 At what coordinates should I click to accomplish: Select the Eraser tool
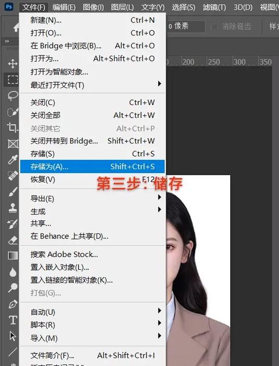pos(12,240)
